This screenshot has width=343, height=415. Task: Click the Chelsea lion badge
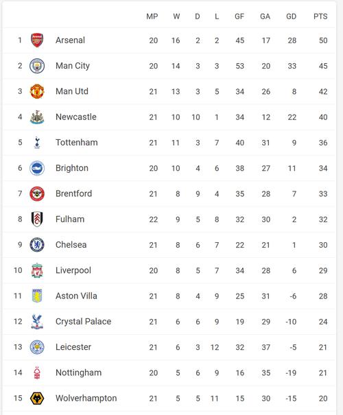(37, 245)
